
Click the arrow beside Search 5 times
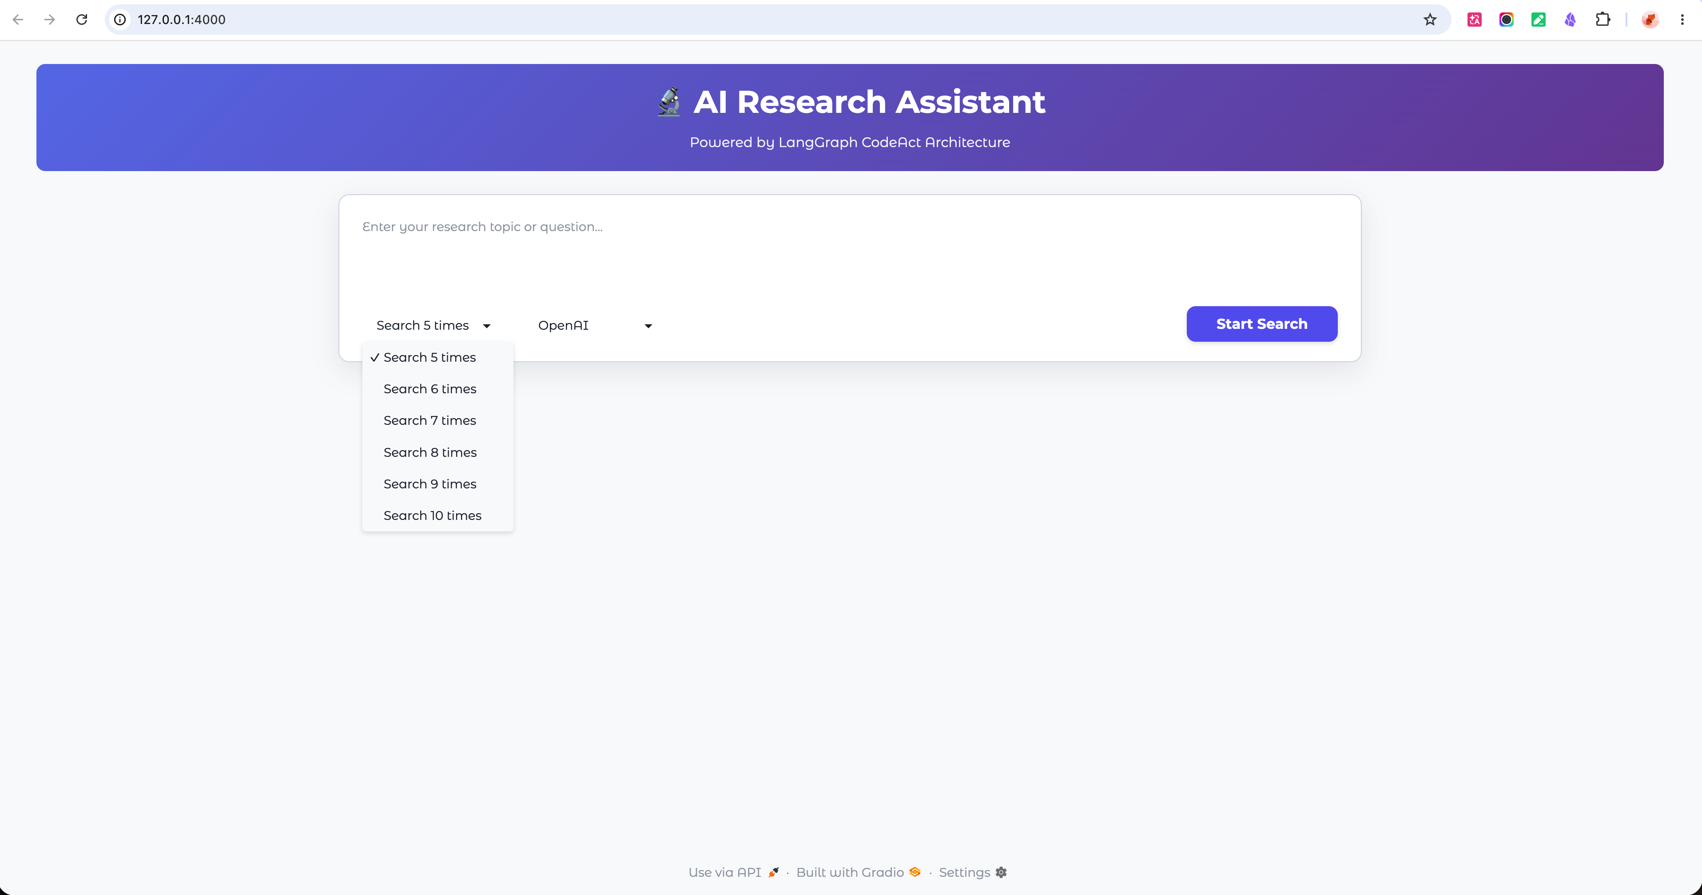coord(487,326)
